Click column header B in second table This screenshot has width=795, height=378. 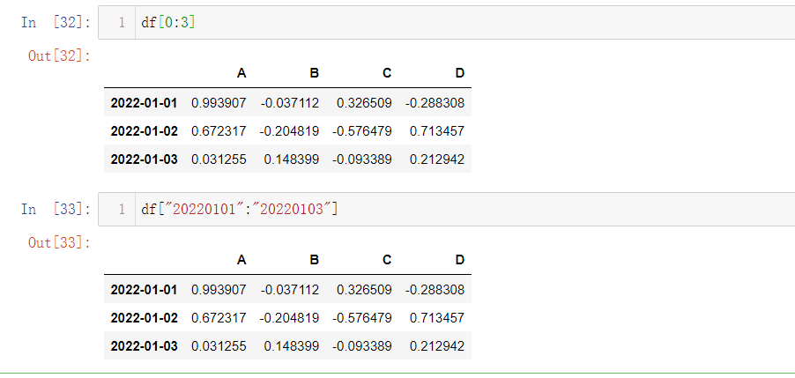point(315,260)
